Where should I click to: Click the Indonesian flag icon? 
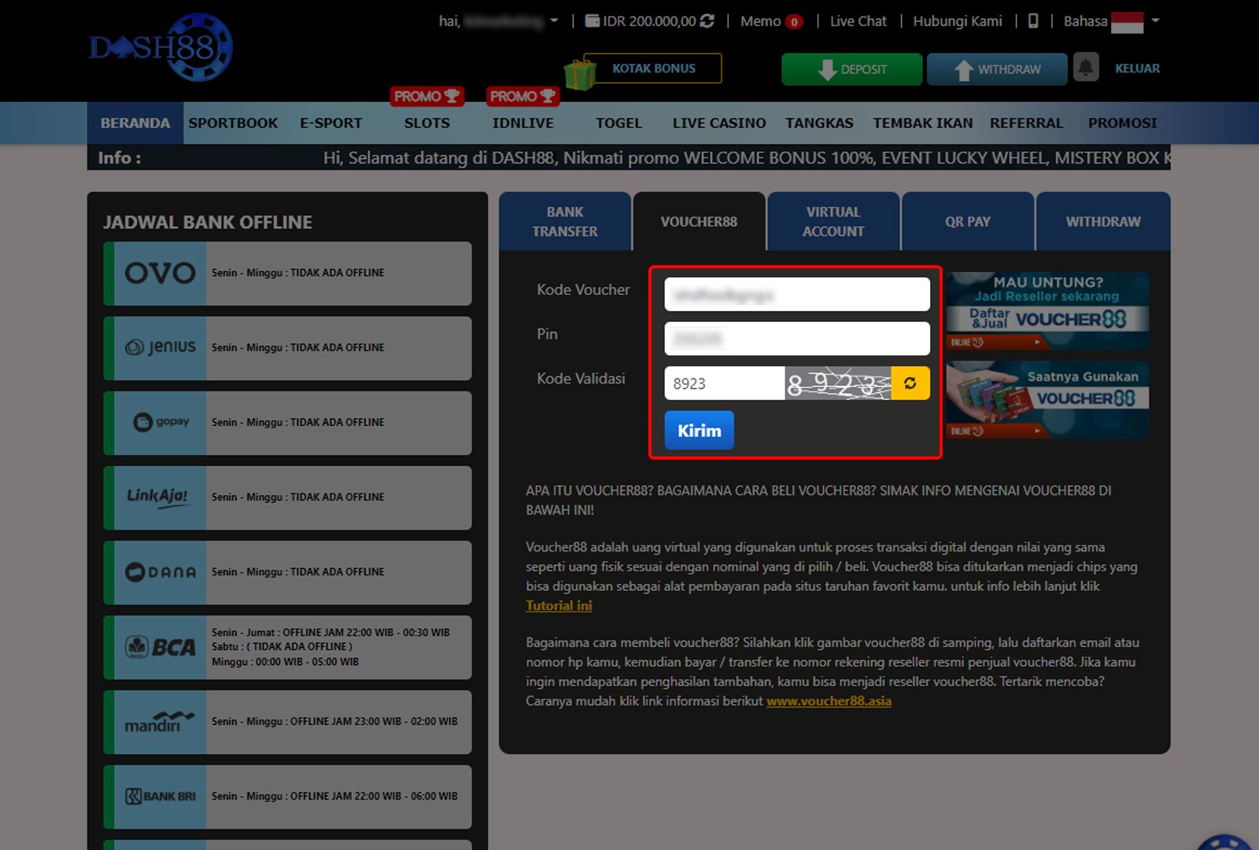[1127, 22]
